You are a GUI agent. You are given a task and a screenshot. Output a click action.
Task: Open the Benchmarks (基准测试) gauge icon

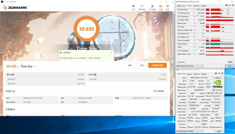pyautogui.click(x=142, y=6)
